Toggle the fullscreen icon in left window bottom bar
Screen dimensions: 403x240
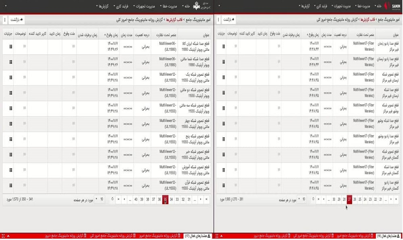[x=3, y=236]
